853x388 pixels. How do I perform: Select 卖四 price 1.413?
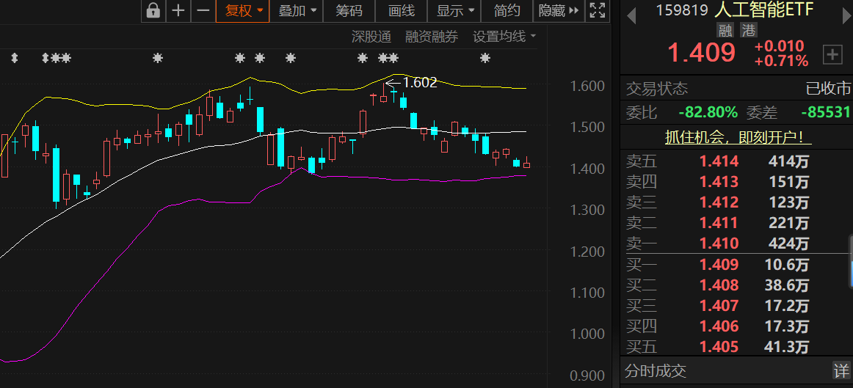pyautogui.click(x=719, y=182)
